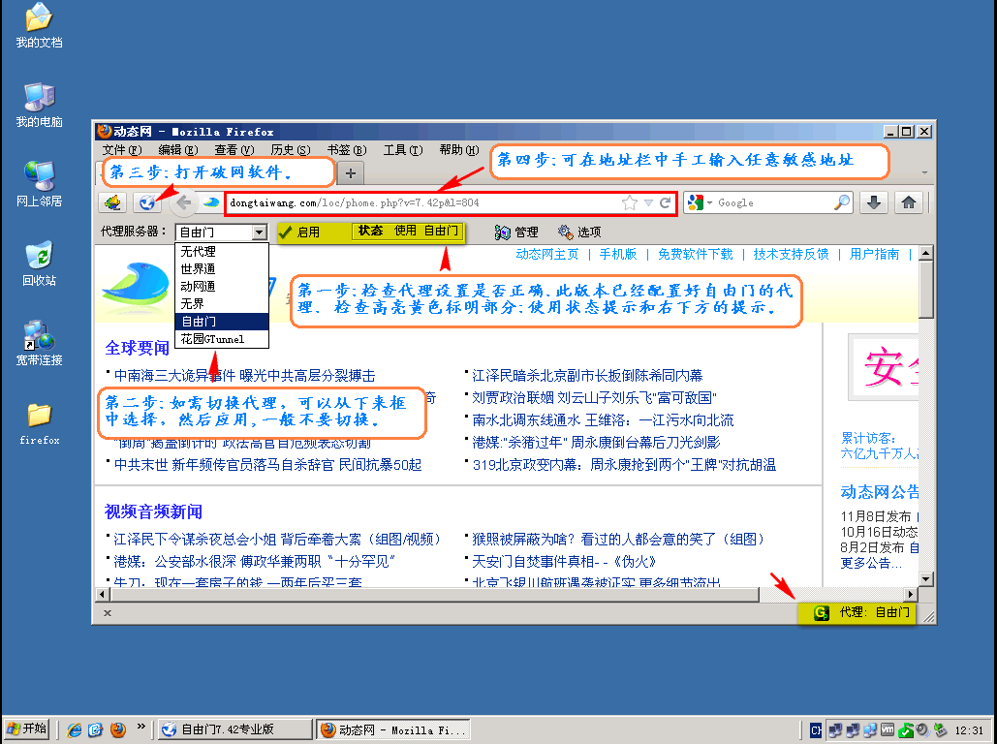Choose 自由门 in the proxy list
Image resolution: width=997 pixels, height=744 pixels.
pyautogui.click(x=222, y=321)
